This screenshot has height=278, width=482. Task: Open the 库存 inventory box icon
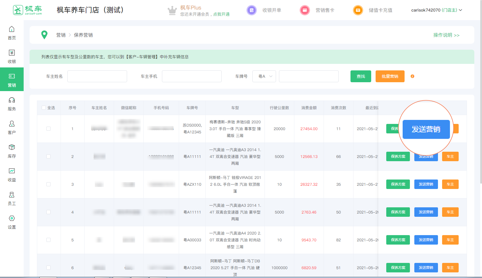tap(12, 148)
